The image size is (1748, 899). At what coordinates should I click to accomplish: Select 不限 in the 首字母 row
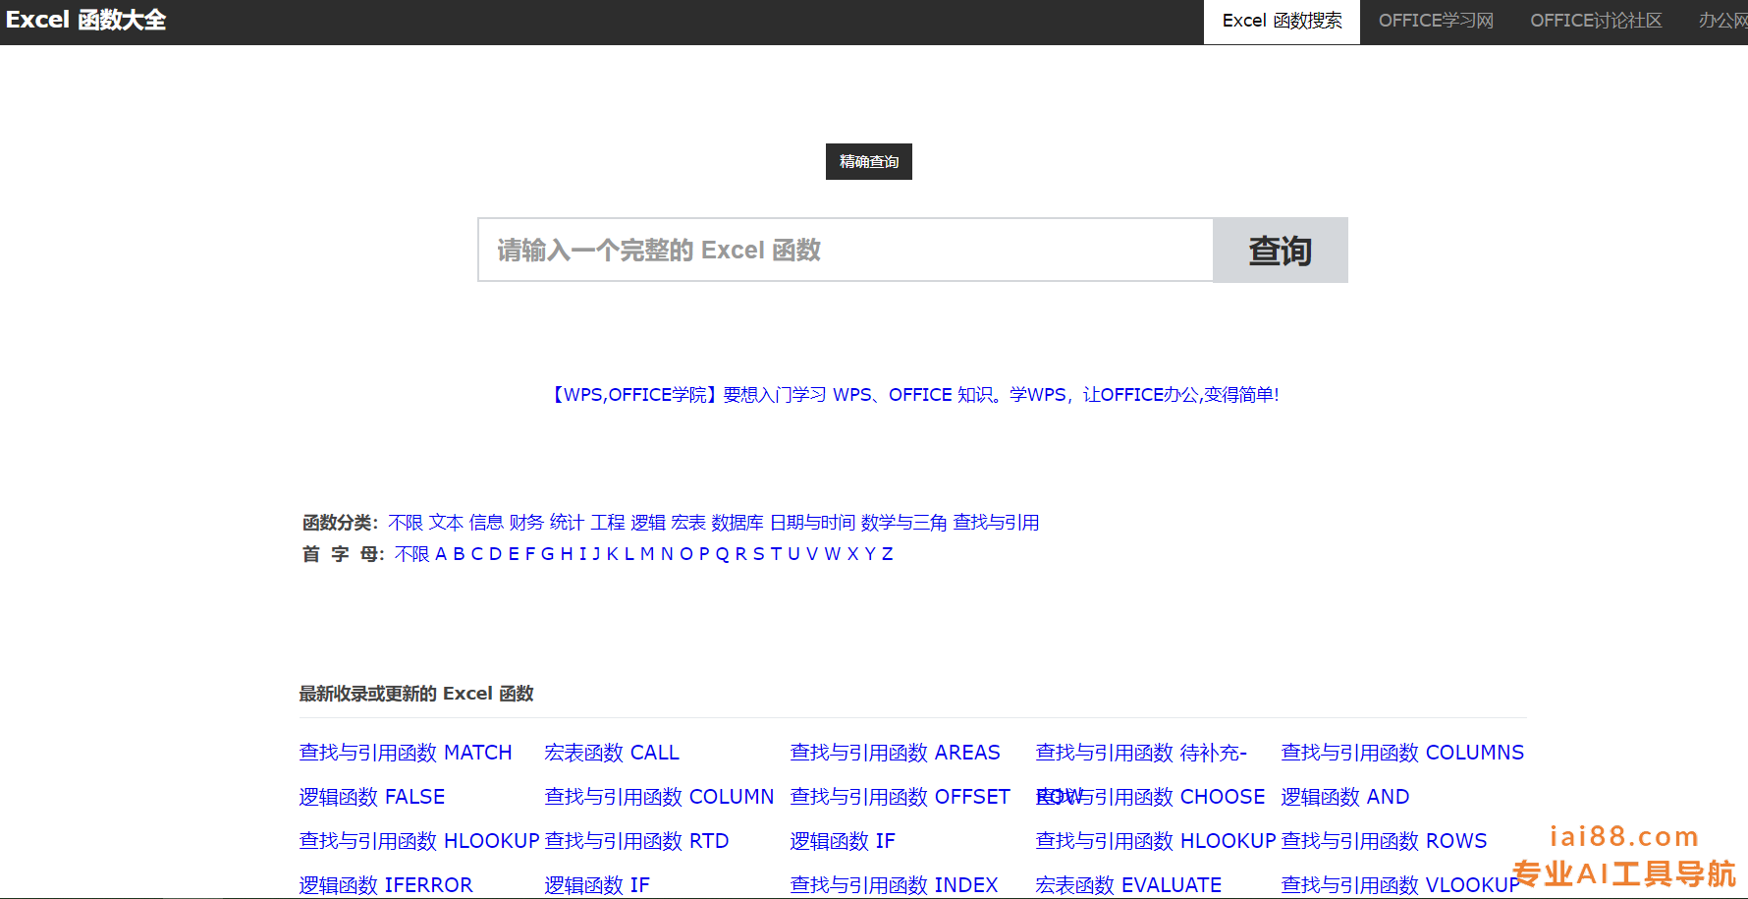412,554
